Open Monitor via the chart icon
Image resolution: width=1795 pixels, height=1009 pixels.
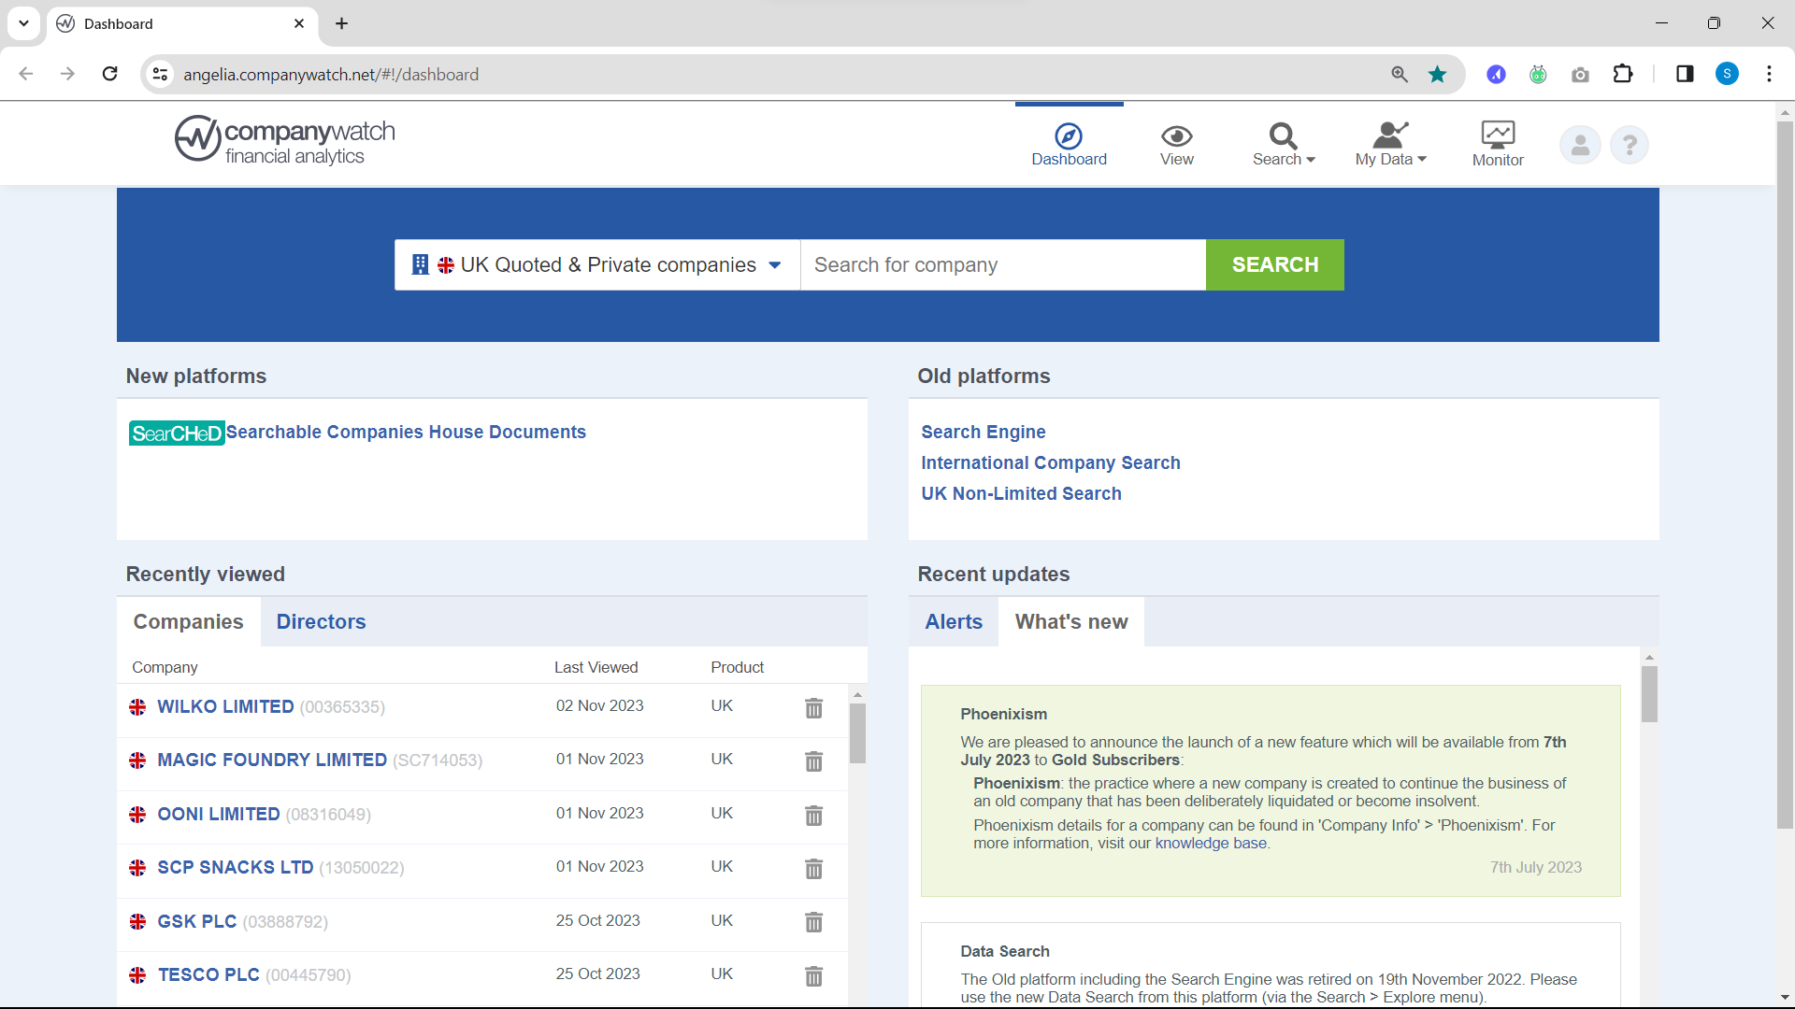[1497, 135]
